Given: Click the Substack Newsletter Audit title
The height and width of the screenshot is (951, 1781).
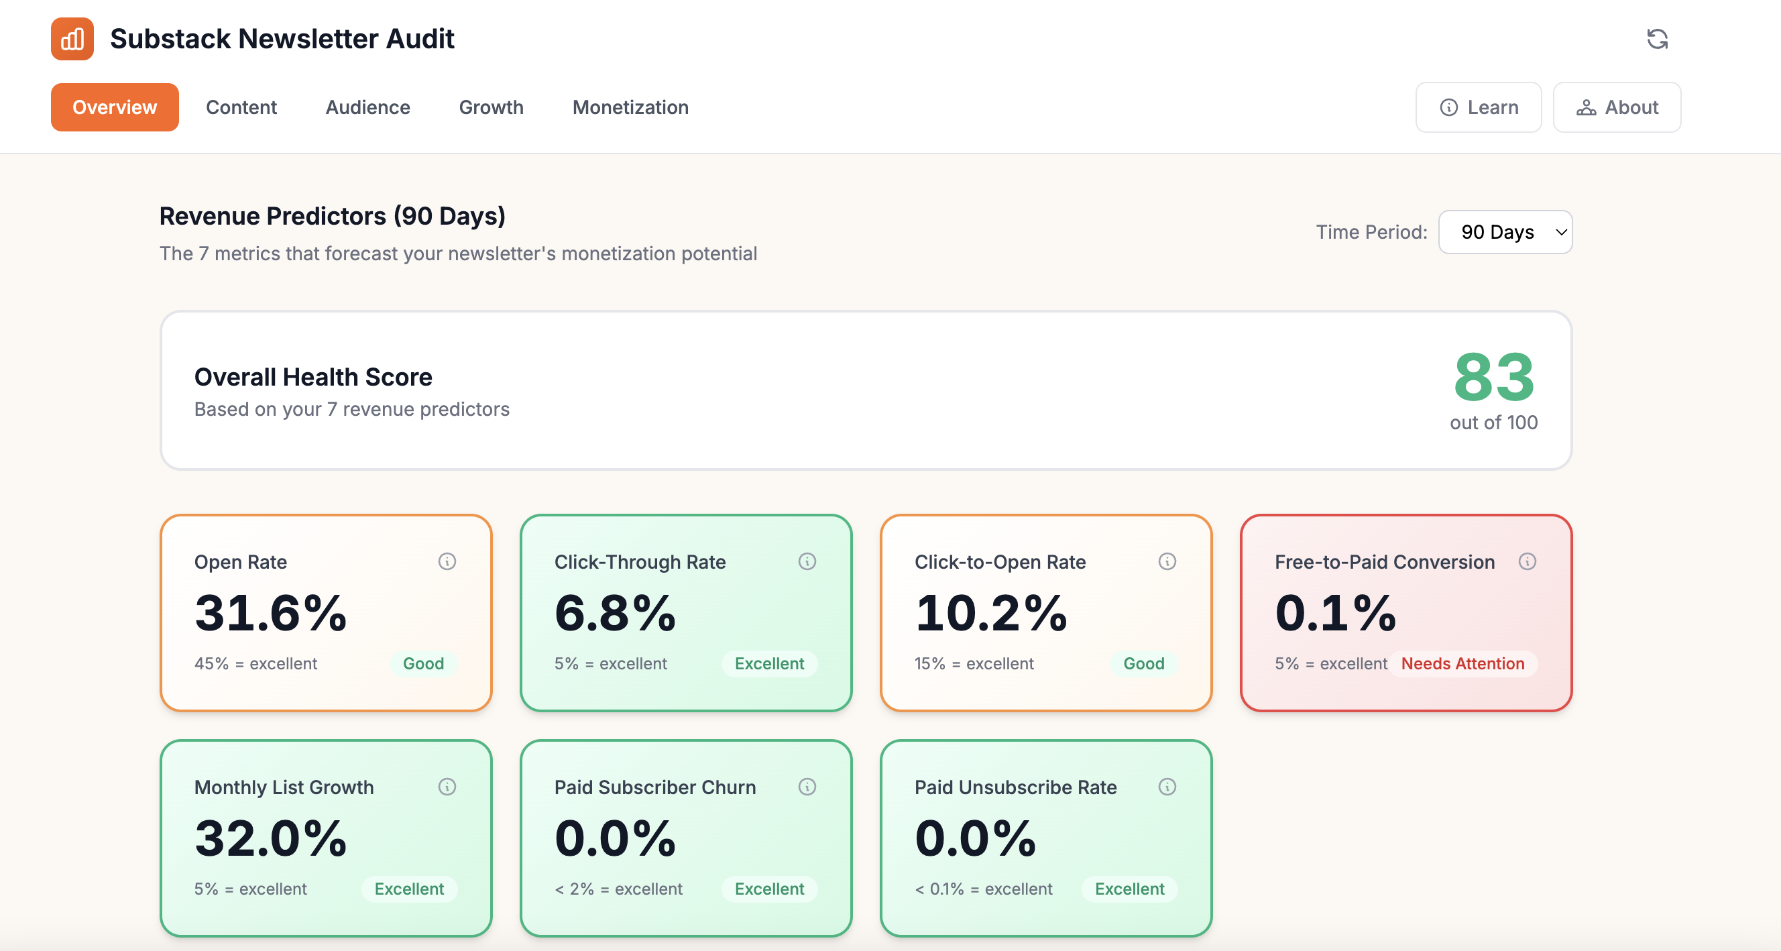Looking at the screenshot, I should [x=282, y=39].
